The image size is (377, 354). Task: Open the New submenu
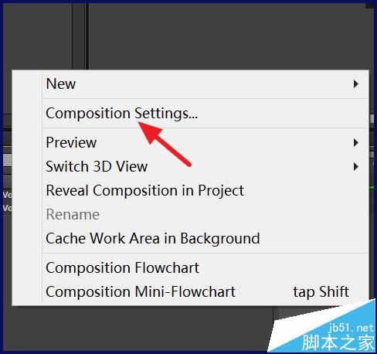(205, 84)
